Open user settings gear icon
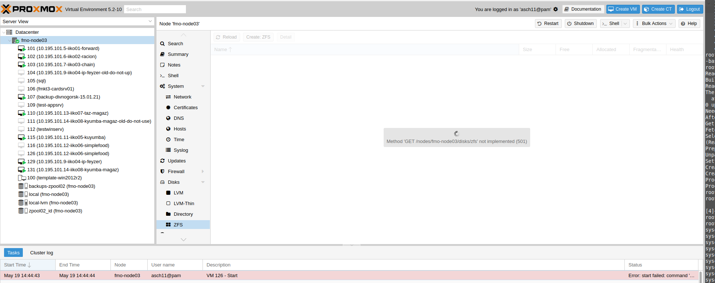This screenshot has width=715, height=283. coord(556,9)
